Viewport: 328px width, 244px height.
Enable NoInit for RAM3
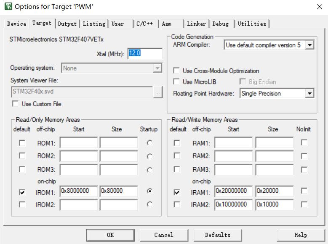(x=304, y=170)
